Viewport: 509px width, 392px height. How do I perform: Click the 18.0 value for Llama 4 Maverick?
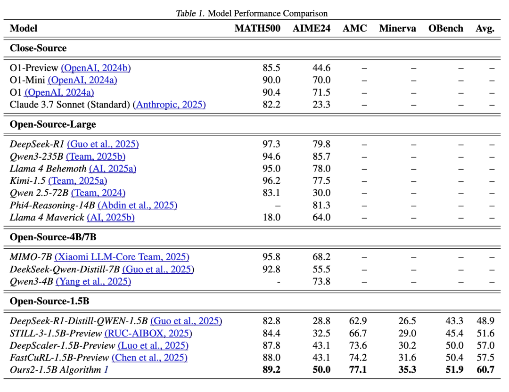click(271, 217)
